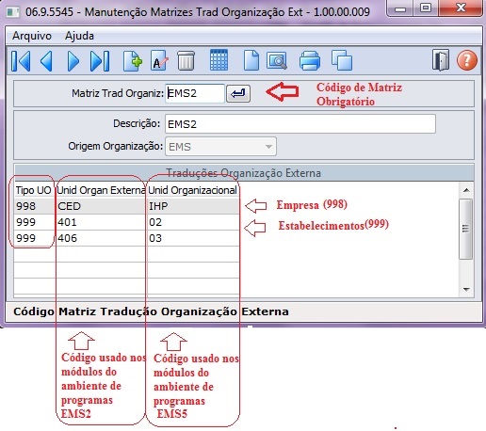This screenshot has height=431, width=486.
Task: Click the Matriz Trad Organiz input field
Action: [195, 93]
